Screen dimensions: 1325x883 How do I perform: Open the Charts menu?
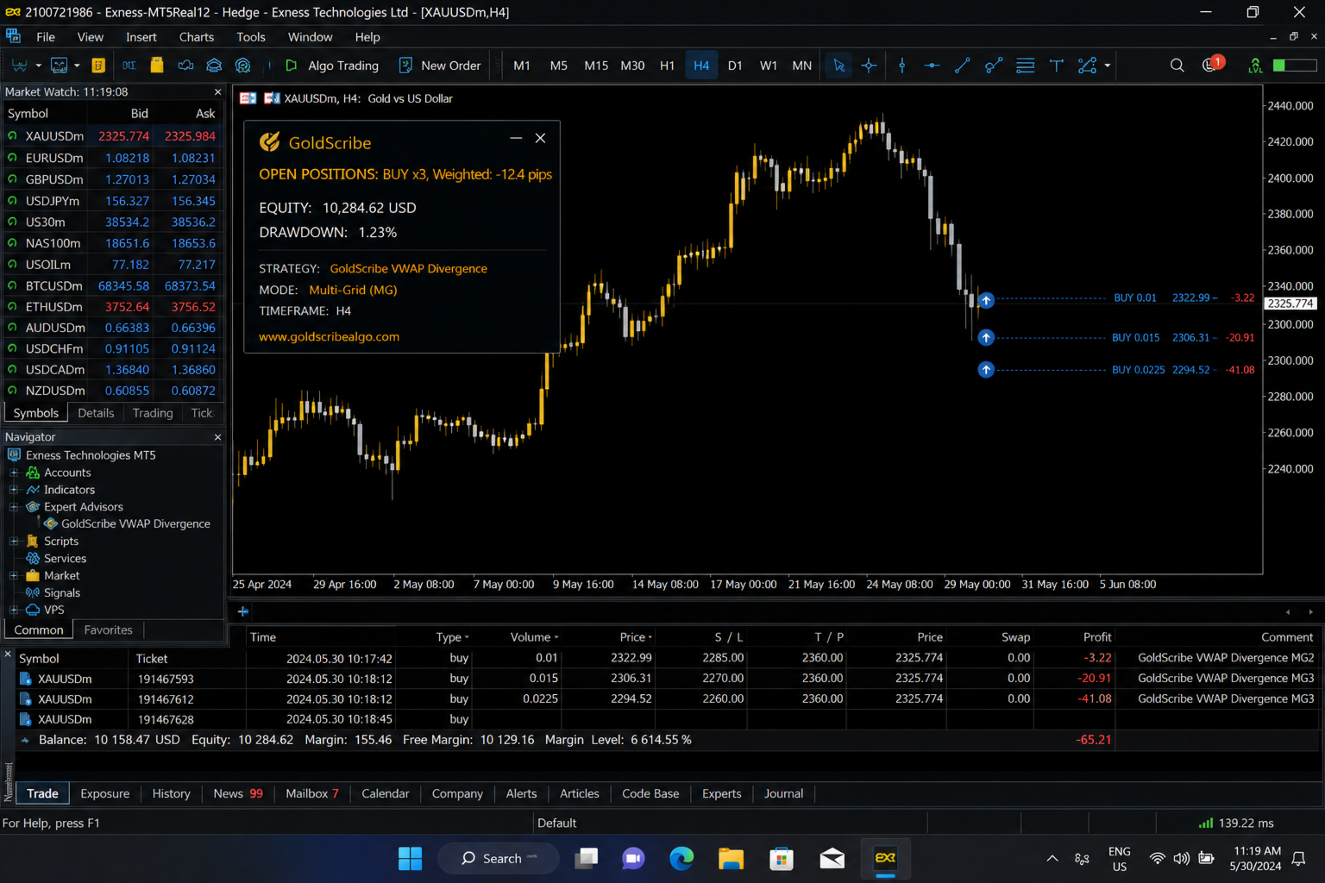click(197, 37)
